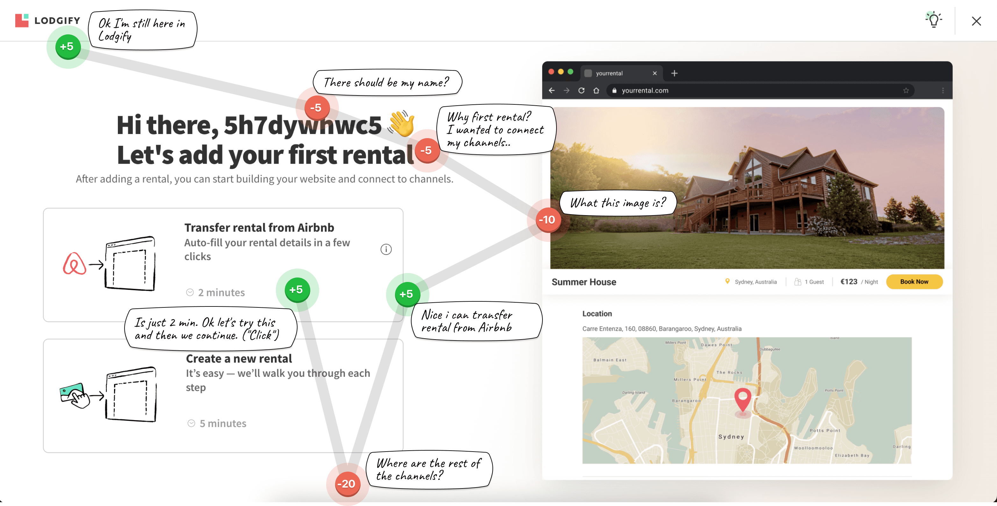This screenshot has height=506, width=997.
Task: Close the onboarding dialog with X
Action: 976,21
